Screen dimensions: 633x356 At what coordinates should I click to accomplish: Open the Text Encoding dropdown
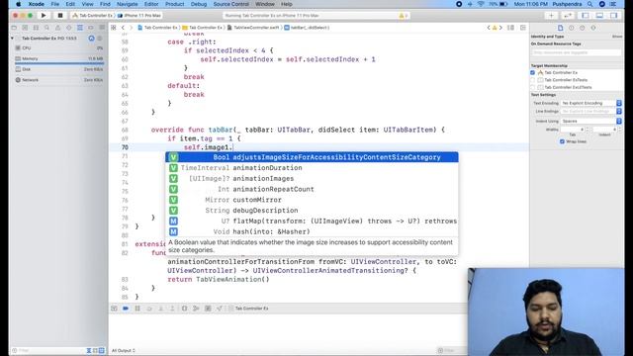pyautogui.click(x=591, y=103)
